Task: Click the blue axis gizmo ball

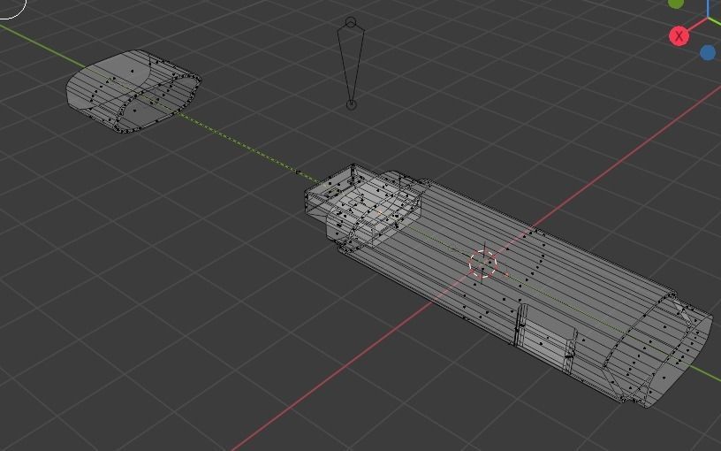Action: [x=708, y=52]
